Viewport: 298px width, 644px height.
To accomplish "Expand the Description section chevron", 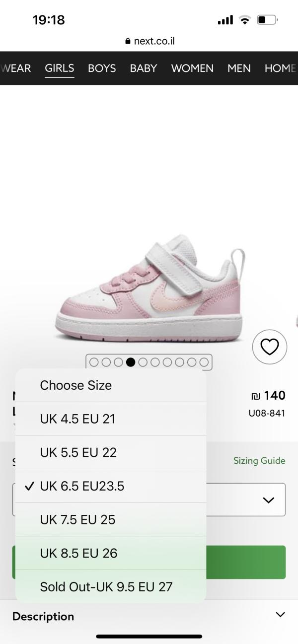I will coord(280,615).
